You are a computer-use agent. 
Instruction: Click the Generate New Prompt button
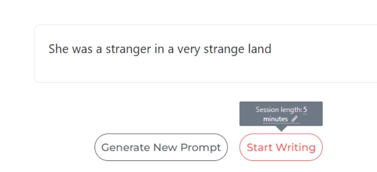click(161, 147)
